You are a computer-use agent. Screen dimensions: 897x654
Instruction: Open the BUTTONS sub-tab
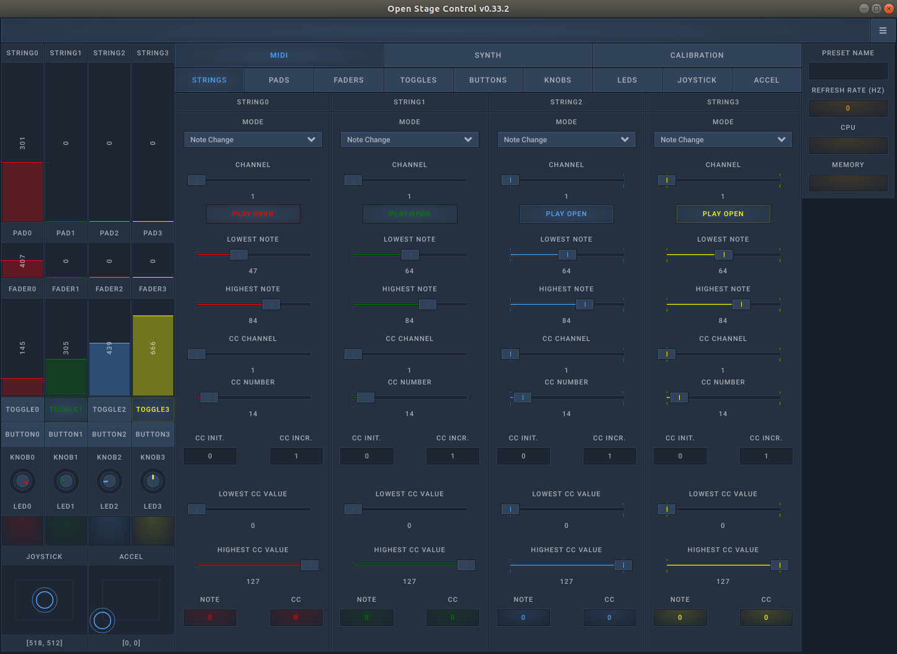click(x=488, y=80)
